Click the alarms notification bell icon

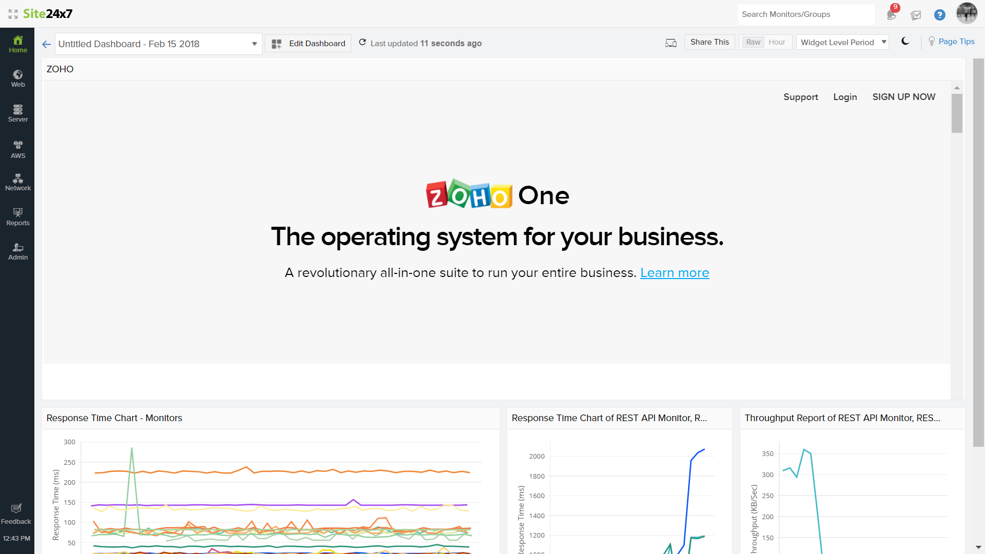[x=892, y=14]
